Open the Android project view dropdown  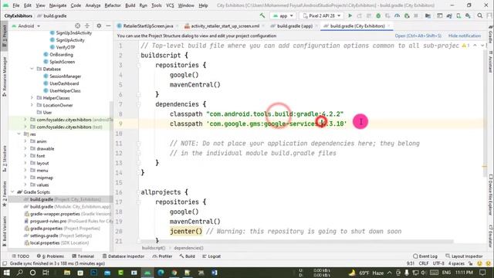tap(26, 25)
